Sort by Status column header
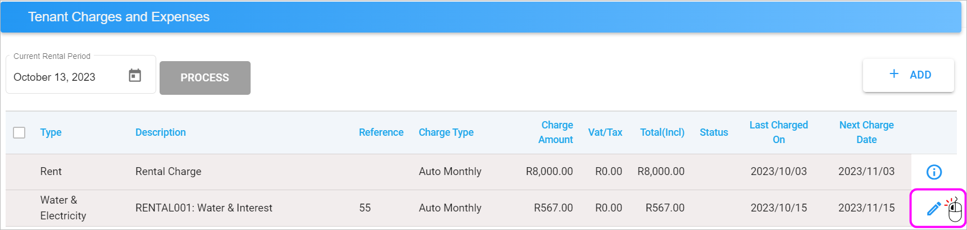This screenshot has height=230, width=967. (x=714, y=132)
